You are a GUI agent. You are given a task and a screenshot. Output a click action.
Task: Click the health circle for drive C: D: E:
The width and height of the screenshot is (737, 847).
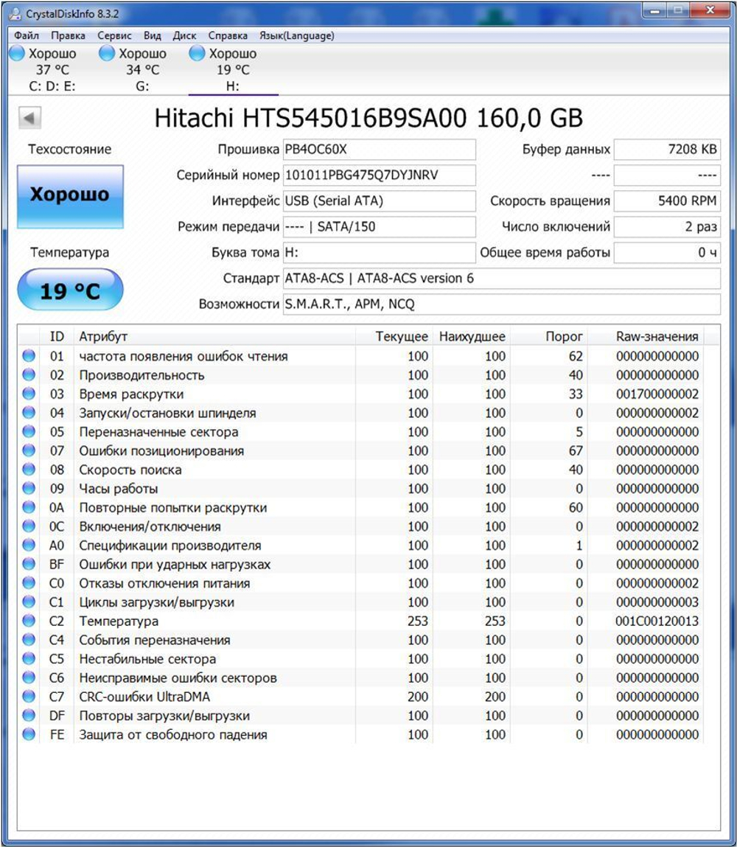(16, 53)
